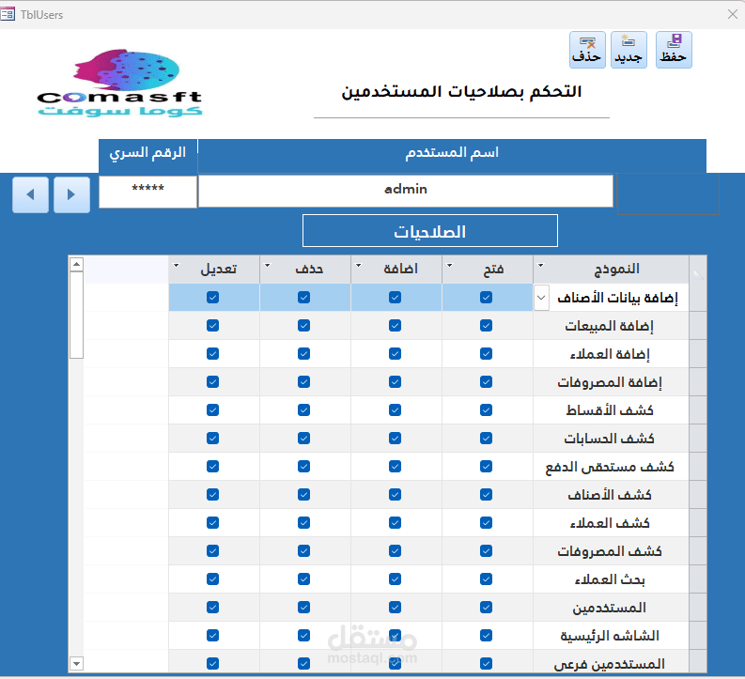Open filter arrow of تعديل column header
745x679 pixels.
pos(177,265)
